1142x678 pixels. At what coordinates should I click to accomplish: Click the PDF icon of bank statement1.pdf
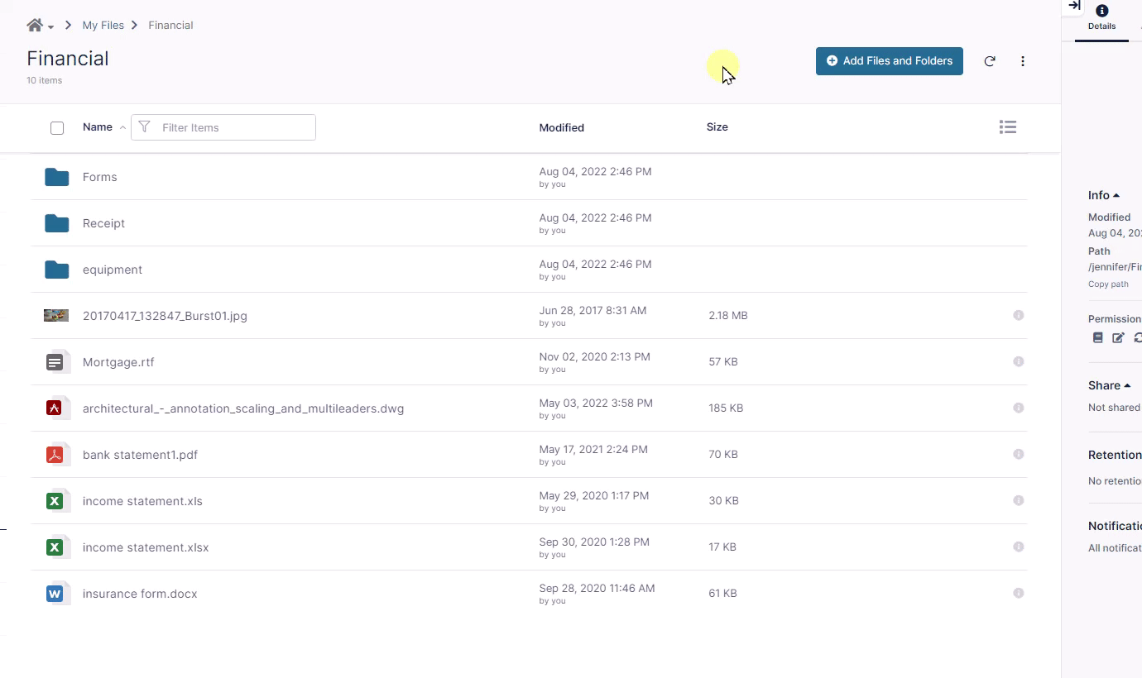[55, 455]
